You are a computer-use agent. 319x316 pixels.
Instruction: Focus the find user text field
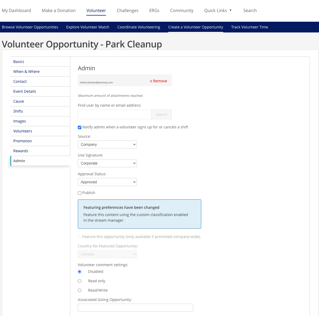pos(115,114)
